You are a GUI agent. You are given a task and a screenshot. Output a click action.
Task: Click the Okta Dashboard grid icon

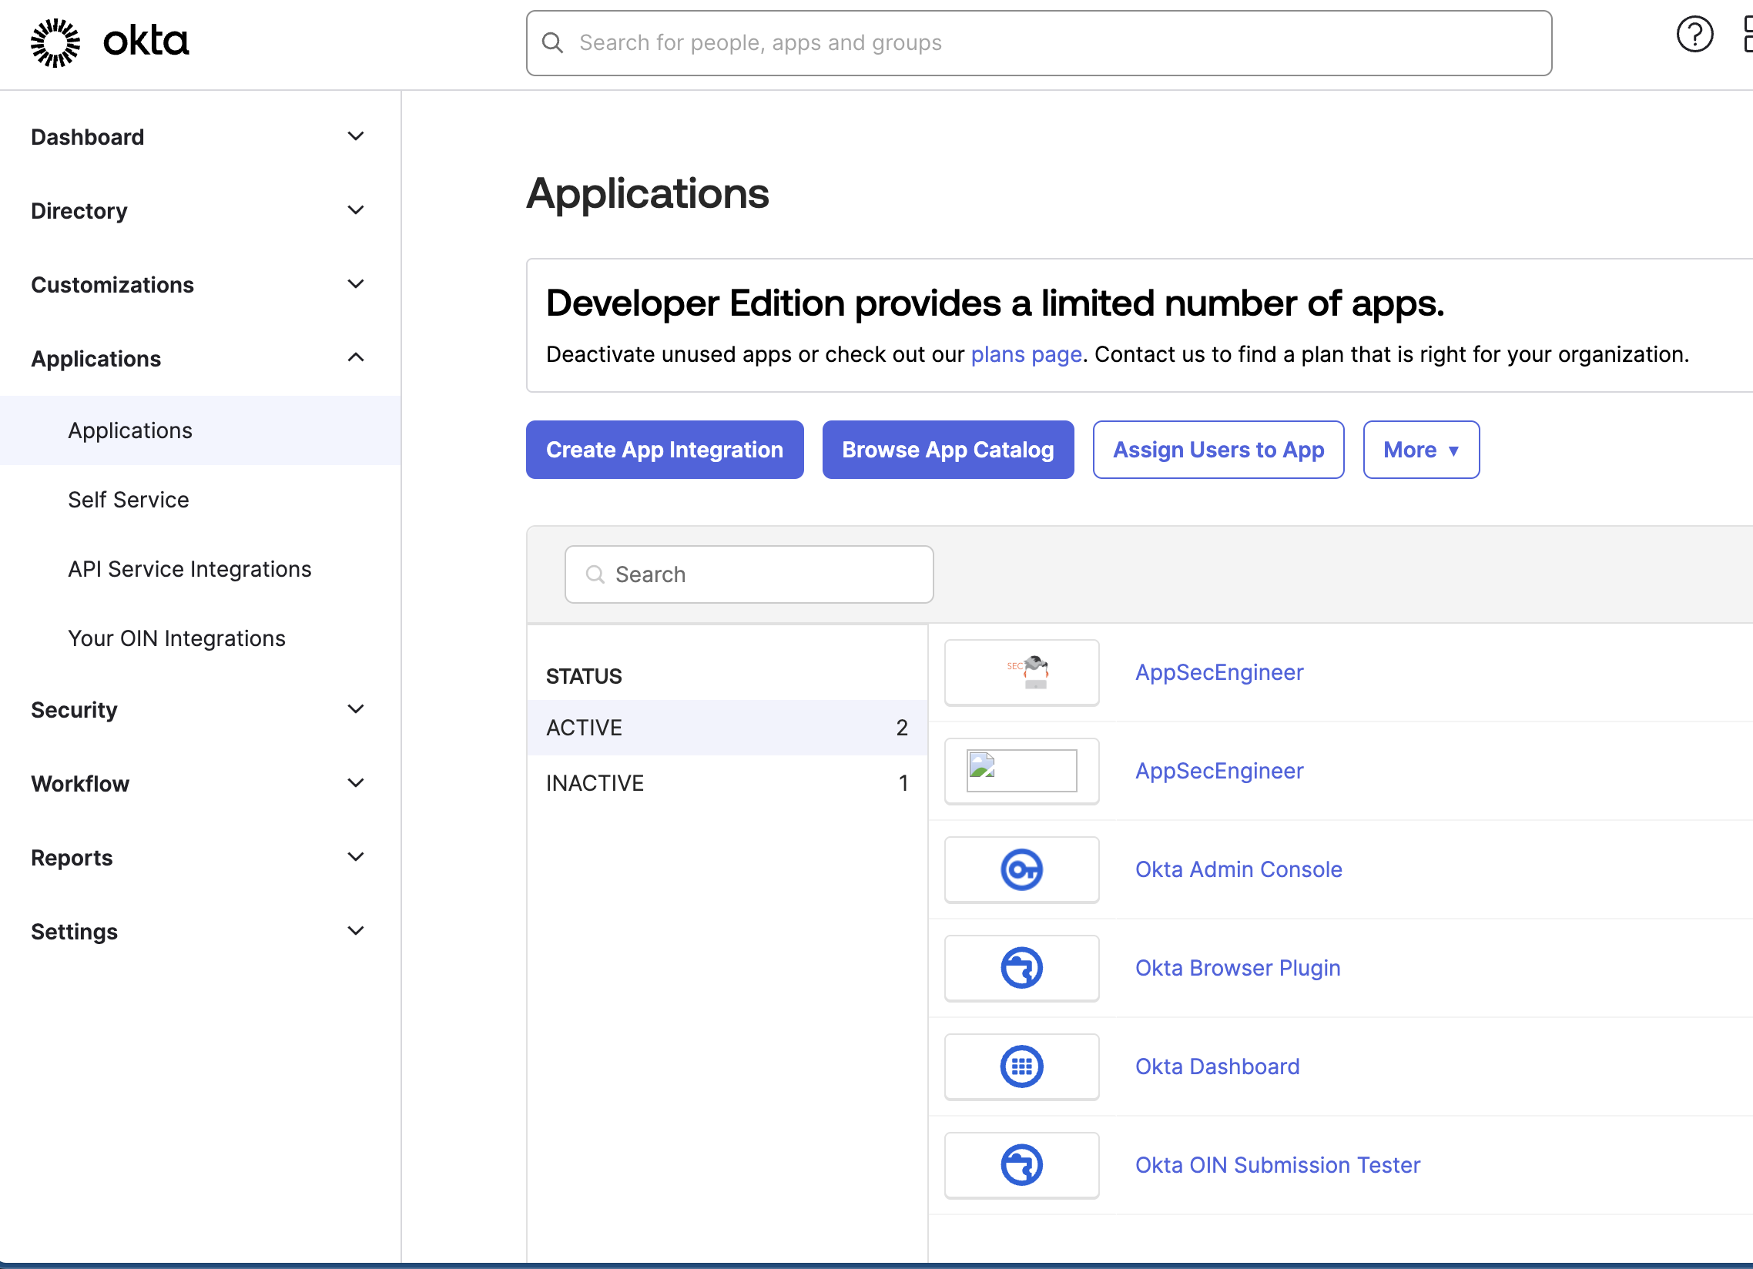pos(1021,1066)
